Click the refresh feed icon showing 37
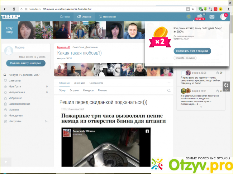Image resolution: width=233 pixels, height=174 pixels. click(226, 86)
